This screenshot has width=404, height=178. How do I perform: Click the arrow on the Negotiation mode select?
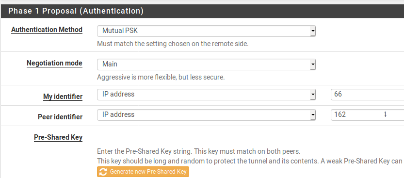tap(312, 65)
